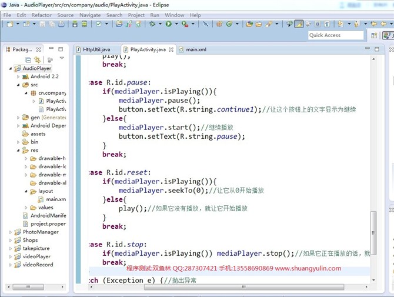Toggle the Java editor breadcrumb button
The image size is (394, 297).
(x=289, y=24)
